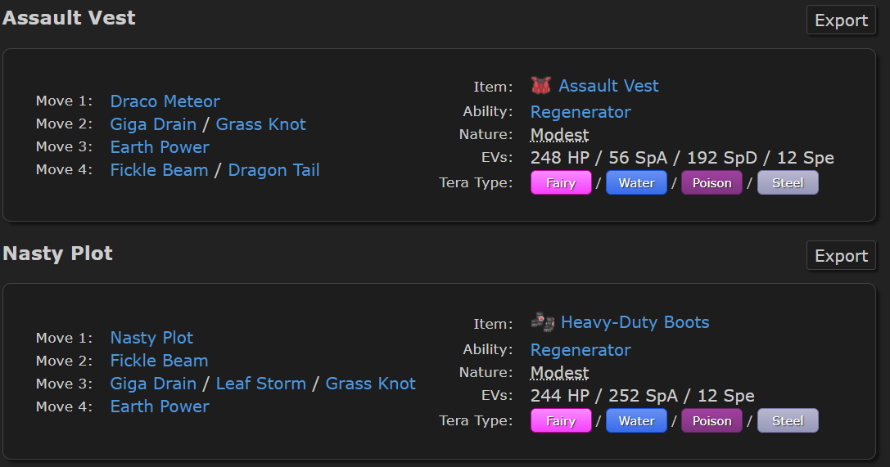This screenshot has width=890, height=467.
Task: Open the Dragon Tail move link
Action: click(273, 170)
